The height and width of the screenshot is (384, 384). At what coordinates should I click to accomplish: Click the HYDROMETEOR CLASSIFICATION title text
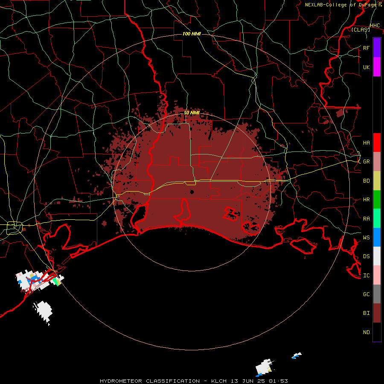150,381
